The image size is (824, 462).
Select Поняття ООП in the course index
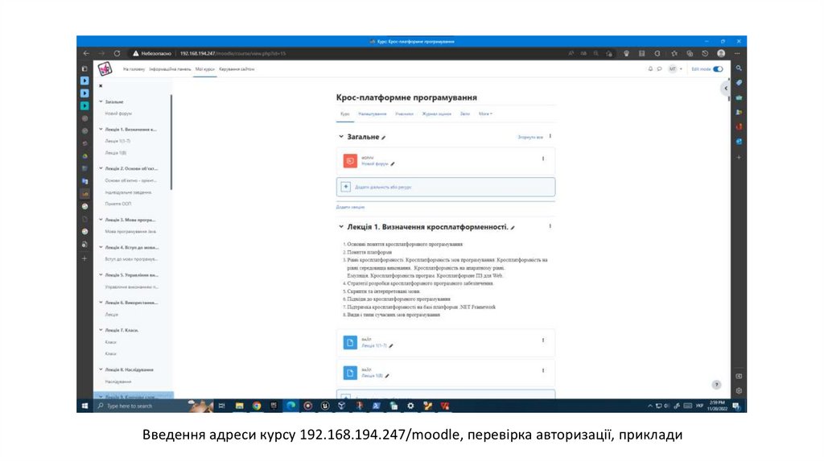coord(118,204)
